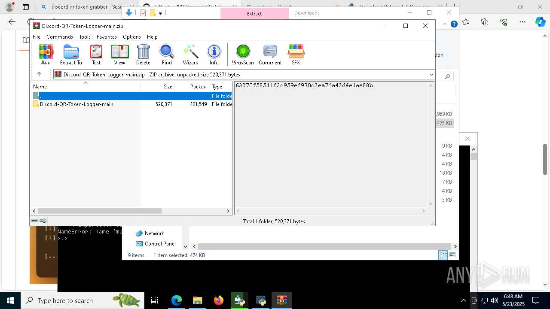This screenshot has width=550, height=309.
Task: Click Explorer quick access down-arrow icon
Action: [128, 13]
